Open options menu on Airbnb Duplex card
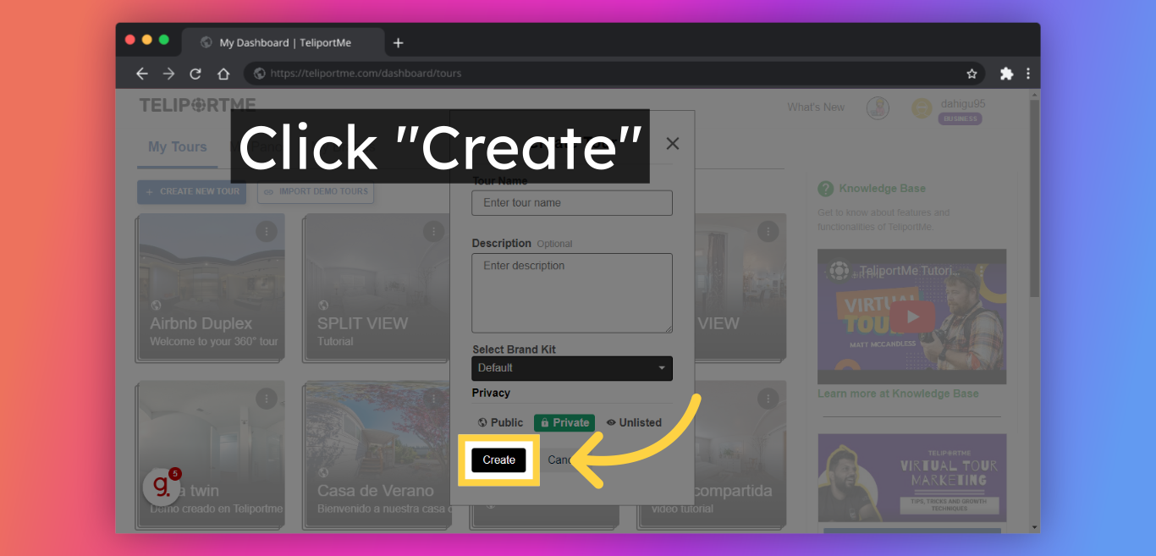This screenshot has height=556, width=1156. [x=267, y=231]
